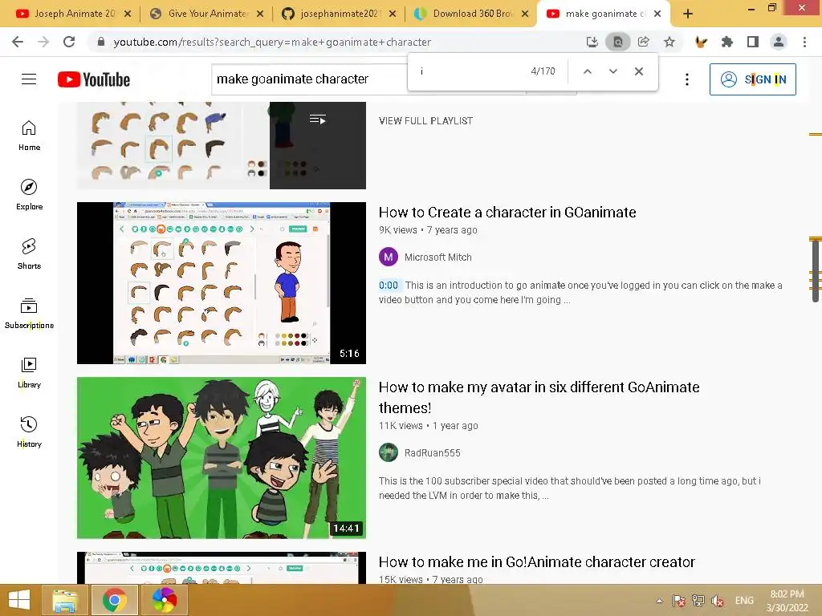
Task: Open File Explorer from taskbar
Action: point(66,600)
